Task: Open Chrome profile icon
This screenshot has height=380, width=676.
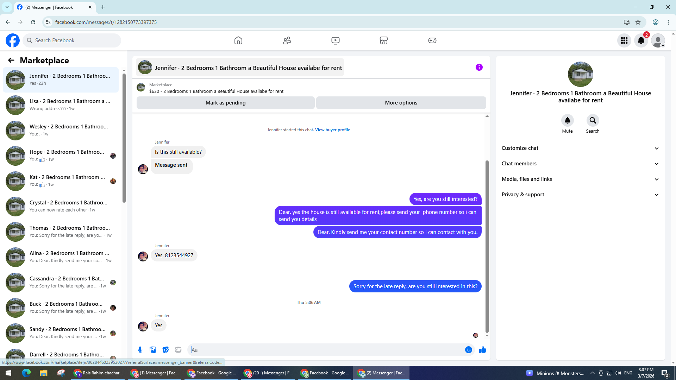Action: (656, 22)
